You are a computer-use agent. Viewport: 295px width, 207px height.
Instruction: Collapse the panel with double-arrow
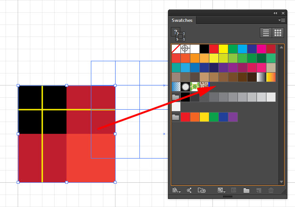tap(275, 13)
